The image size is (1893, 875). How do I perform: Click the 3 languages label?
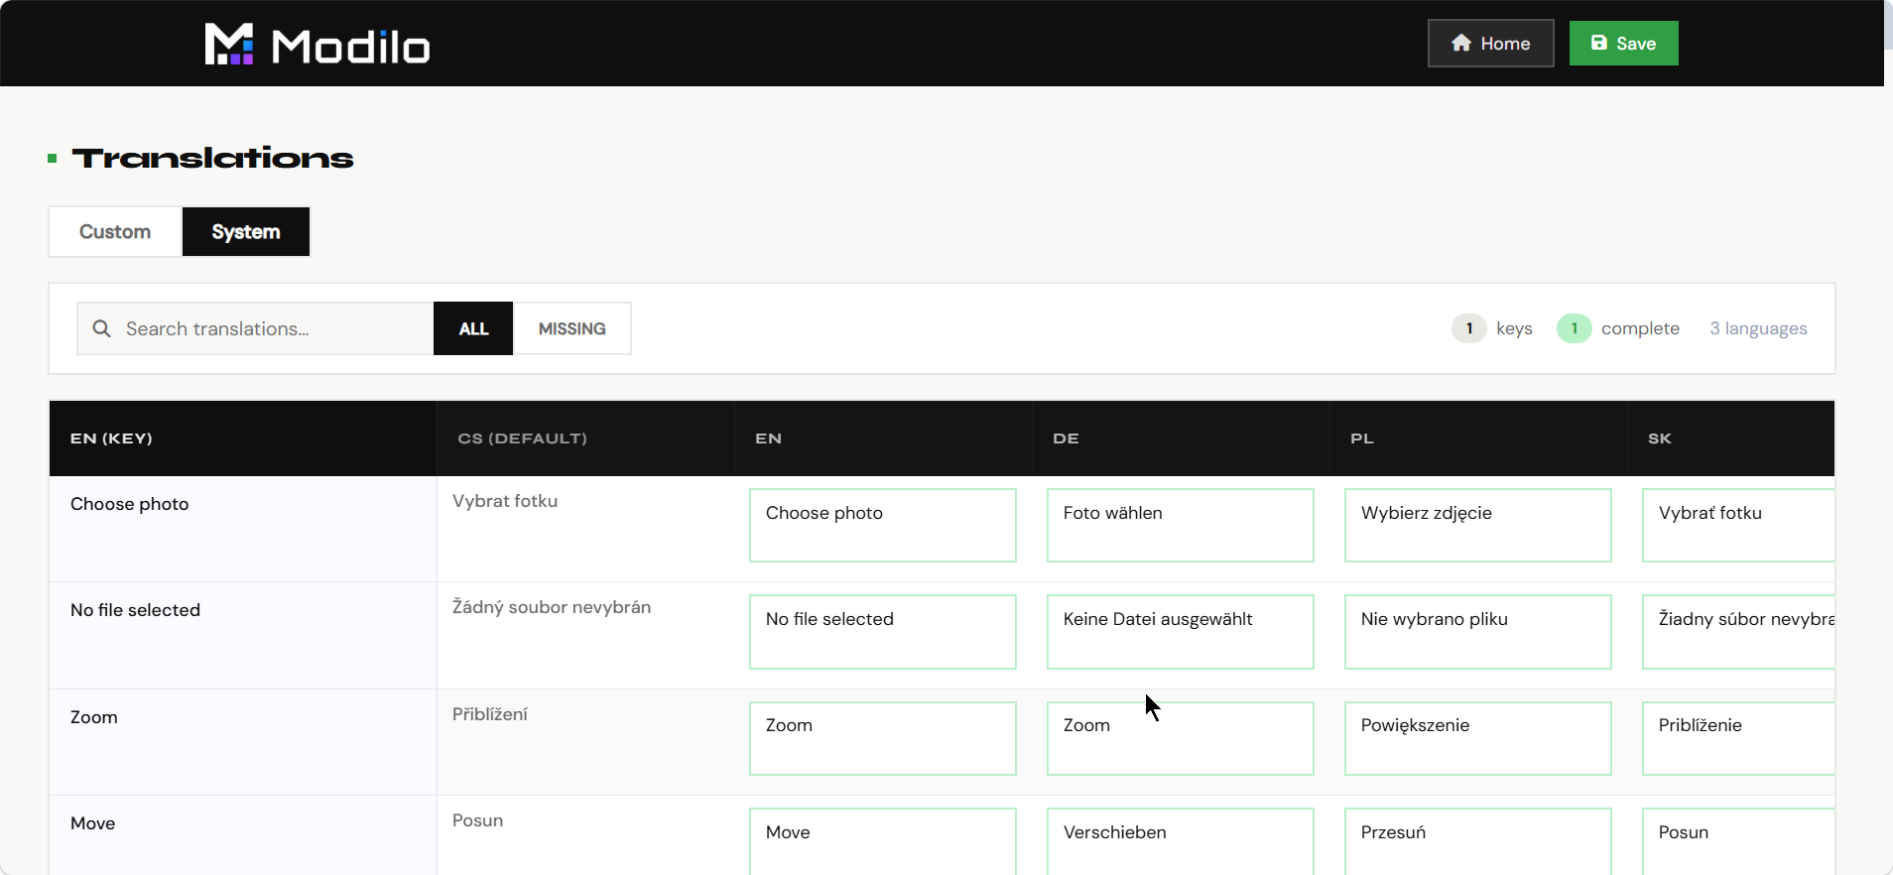click(x=1758, y=328)
